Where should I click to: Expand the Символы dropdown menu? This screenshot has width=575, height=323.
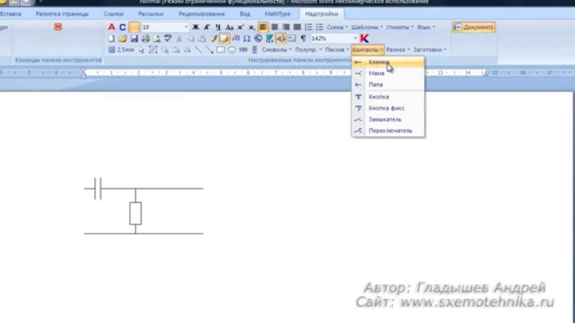tap(277, 50)
